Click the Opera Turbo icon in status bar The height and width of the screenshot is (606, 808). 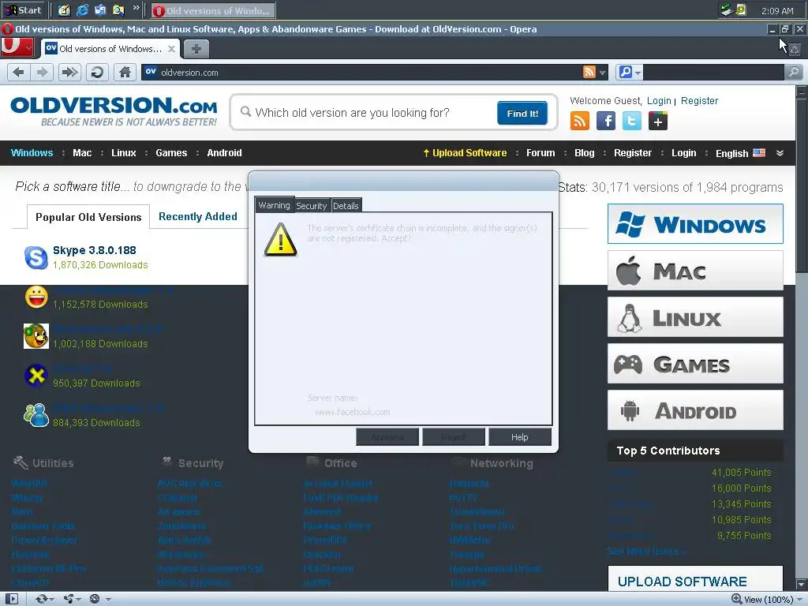click(x=95, y=599)
